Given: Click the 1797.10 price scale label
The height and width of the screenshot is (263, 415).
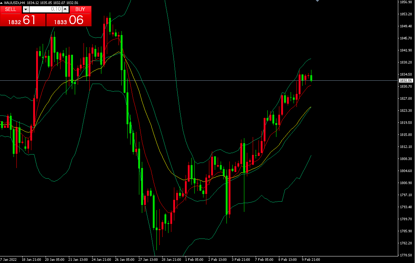Looking at the screenshot, I should (406, 195).
